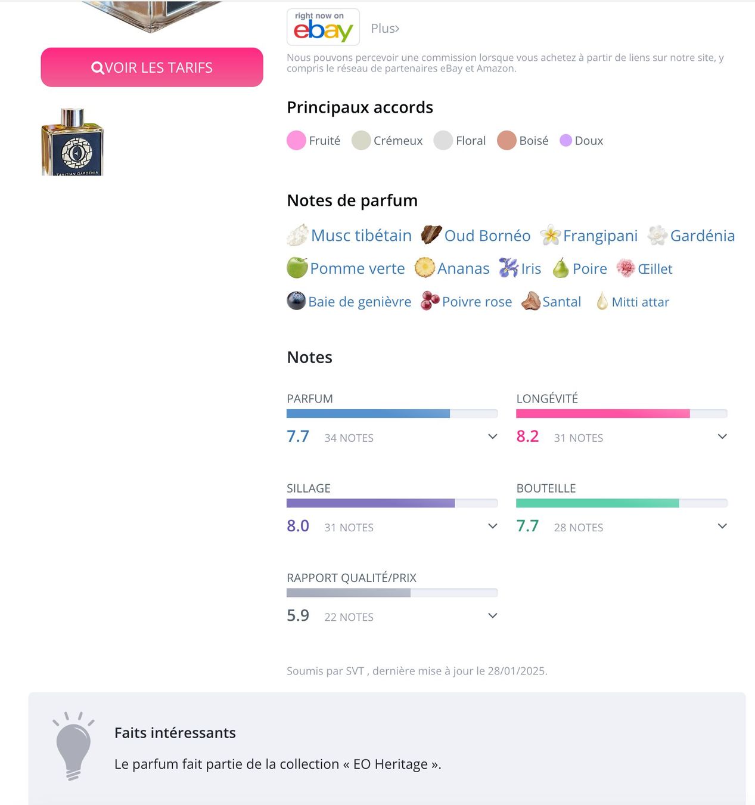This screenshot has height=805, width=755.
Task: Click the Iris flower icon
Action: pyautogui.click(x=508, y=268)
